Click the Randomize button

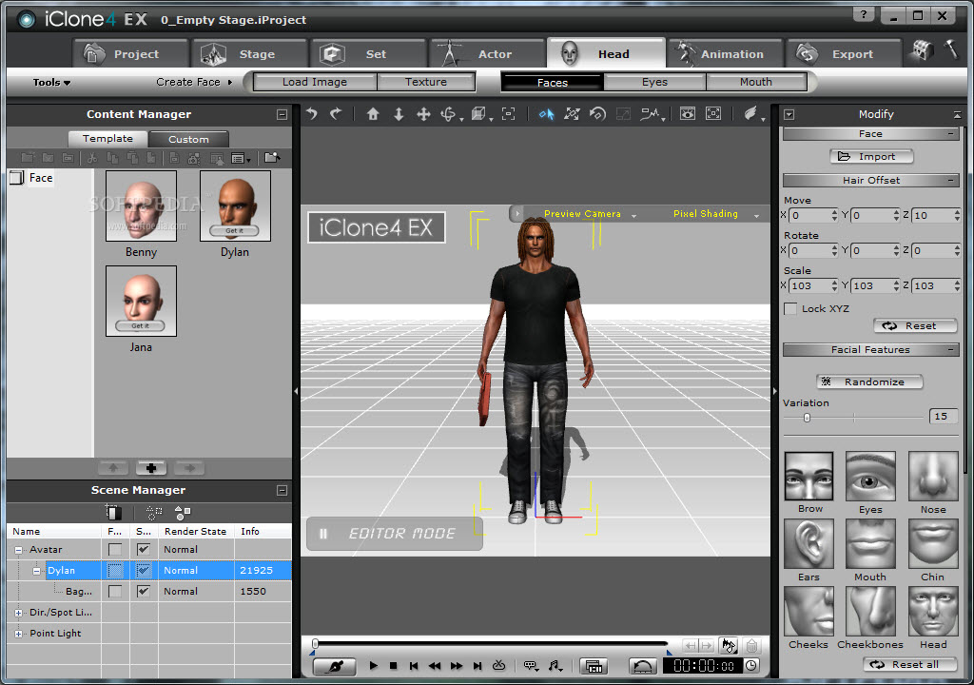click(869, 382)
